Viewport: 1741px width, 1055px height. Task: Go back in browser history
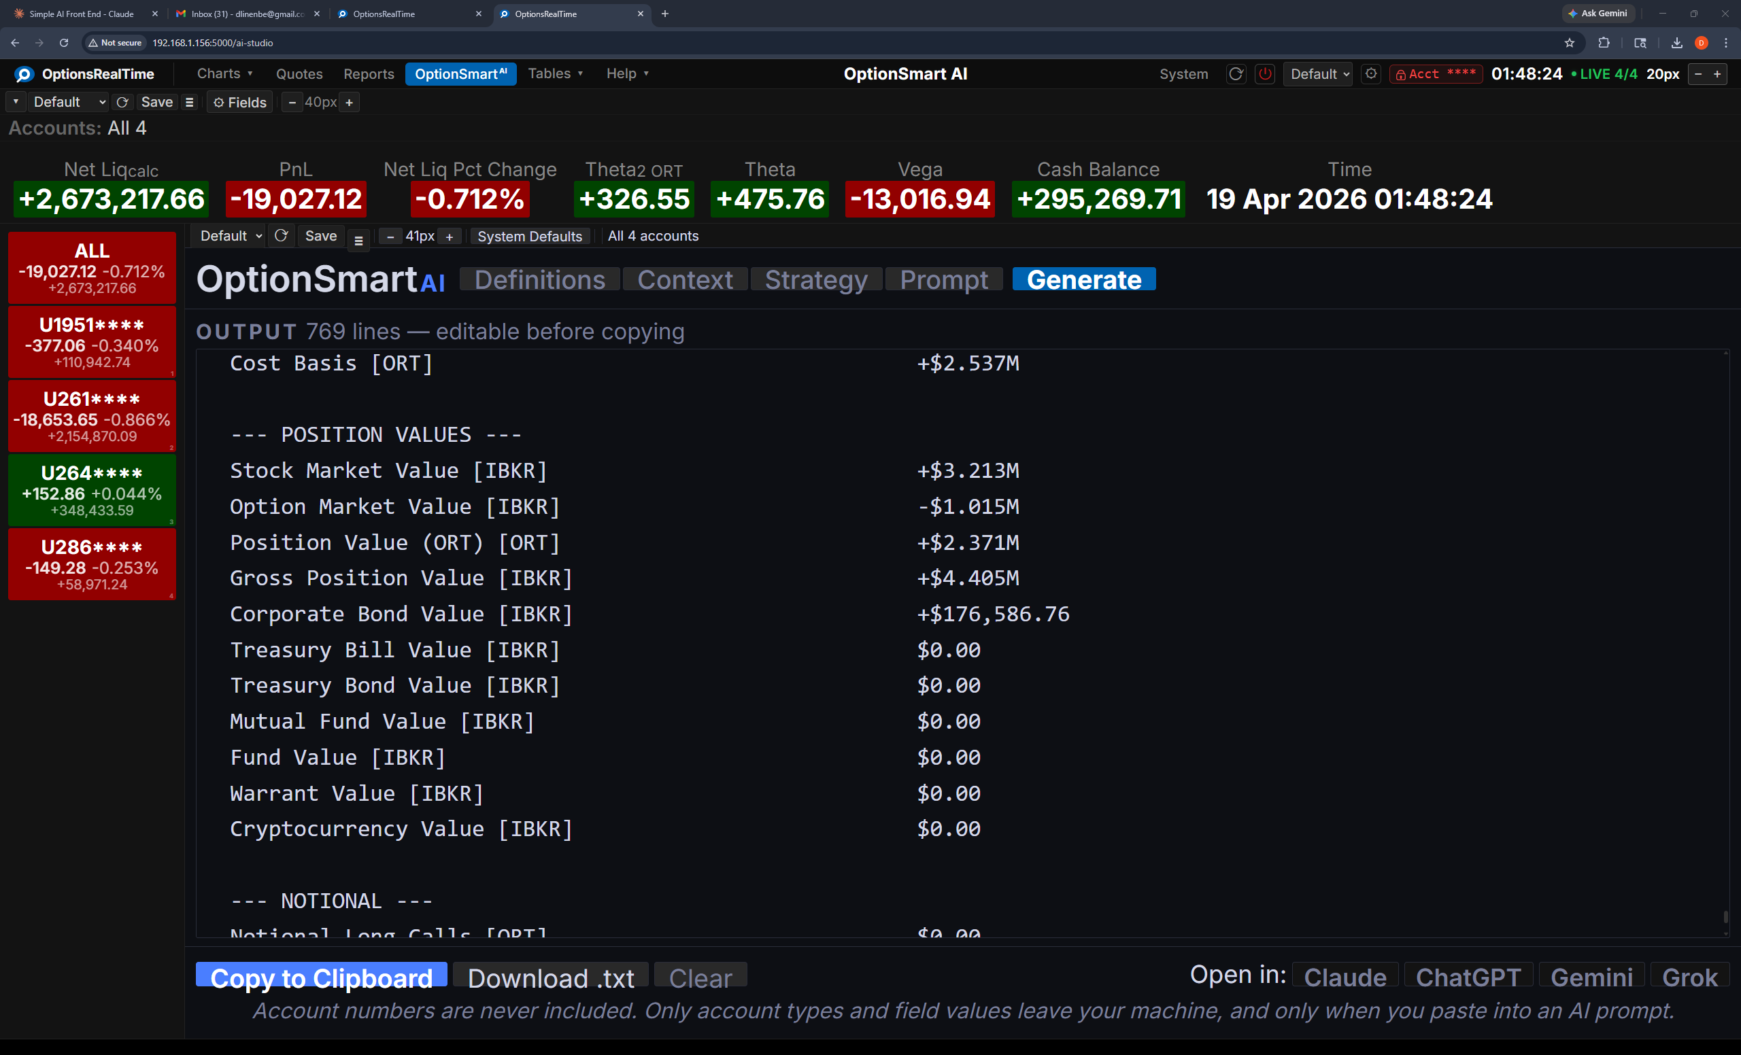[15, 43]
